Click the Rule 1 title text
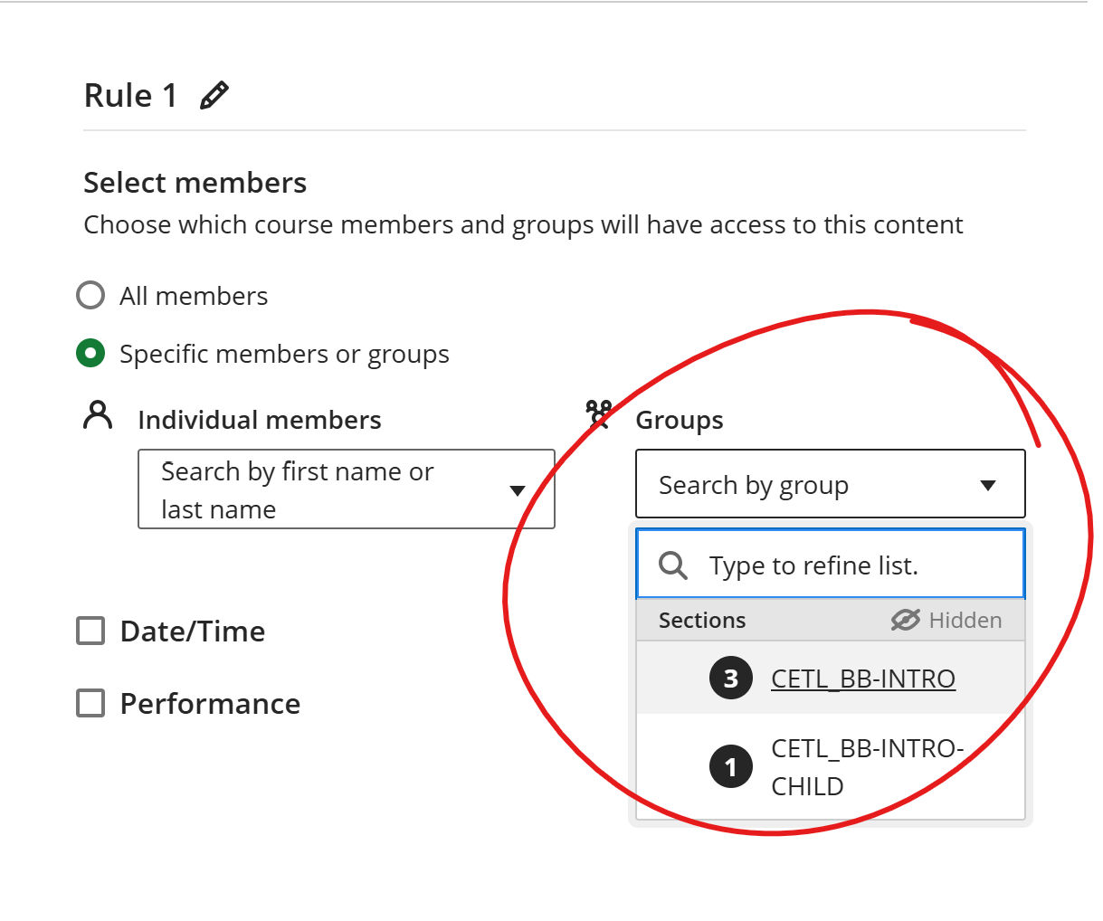Viewport: 1103px width, 921px height. [130, 95]
